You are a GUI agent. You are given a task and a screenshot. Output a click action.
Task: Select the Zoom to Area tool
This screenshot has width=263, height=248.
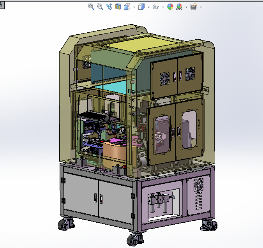pyautogui.click(x=100, y=7)
